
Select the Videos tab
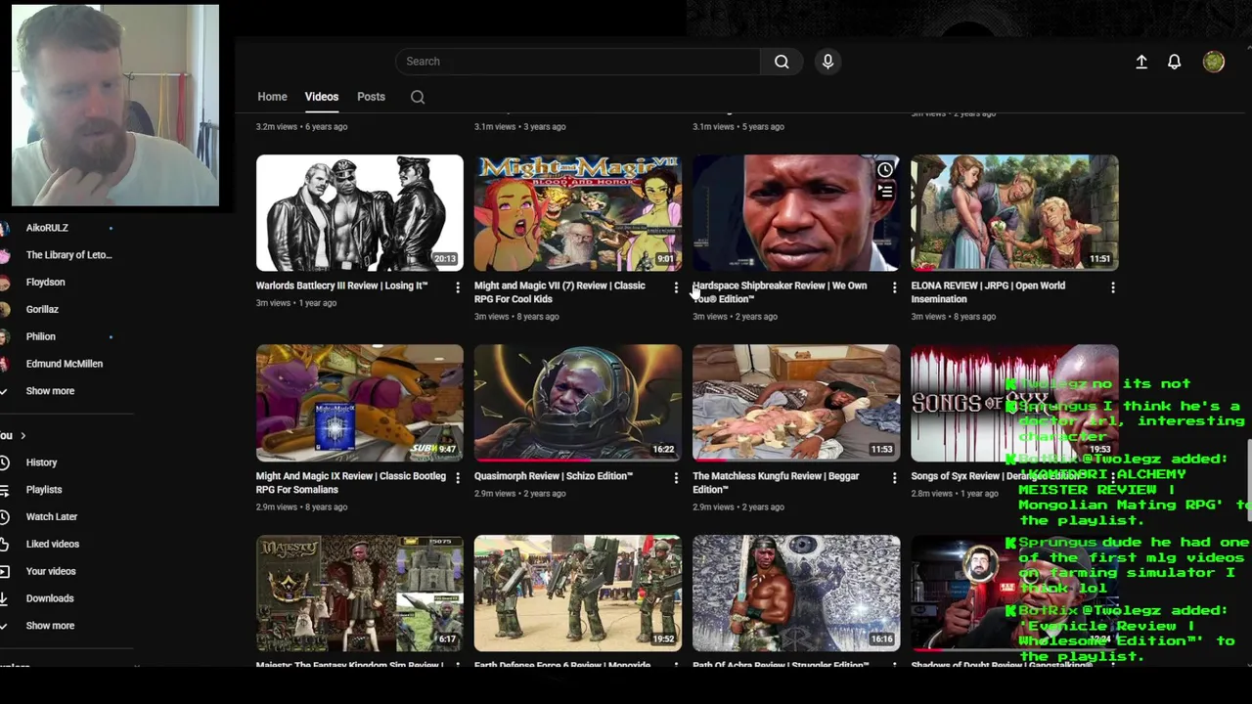coord(321,97)
